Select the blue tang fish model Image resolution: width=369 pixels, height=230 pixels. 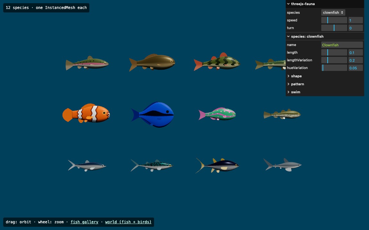[x=152, y=115]
